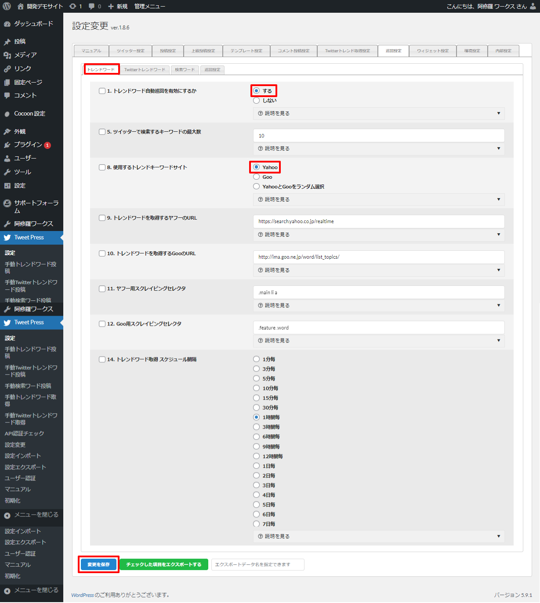Click the Yahoo realtime URL field

click(379, 221)
